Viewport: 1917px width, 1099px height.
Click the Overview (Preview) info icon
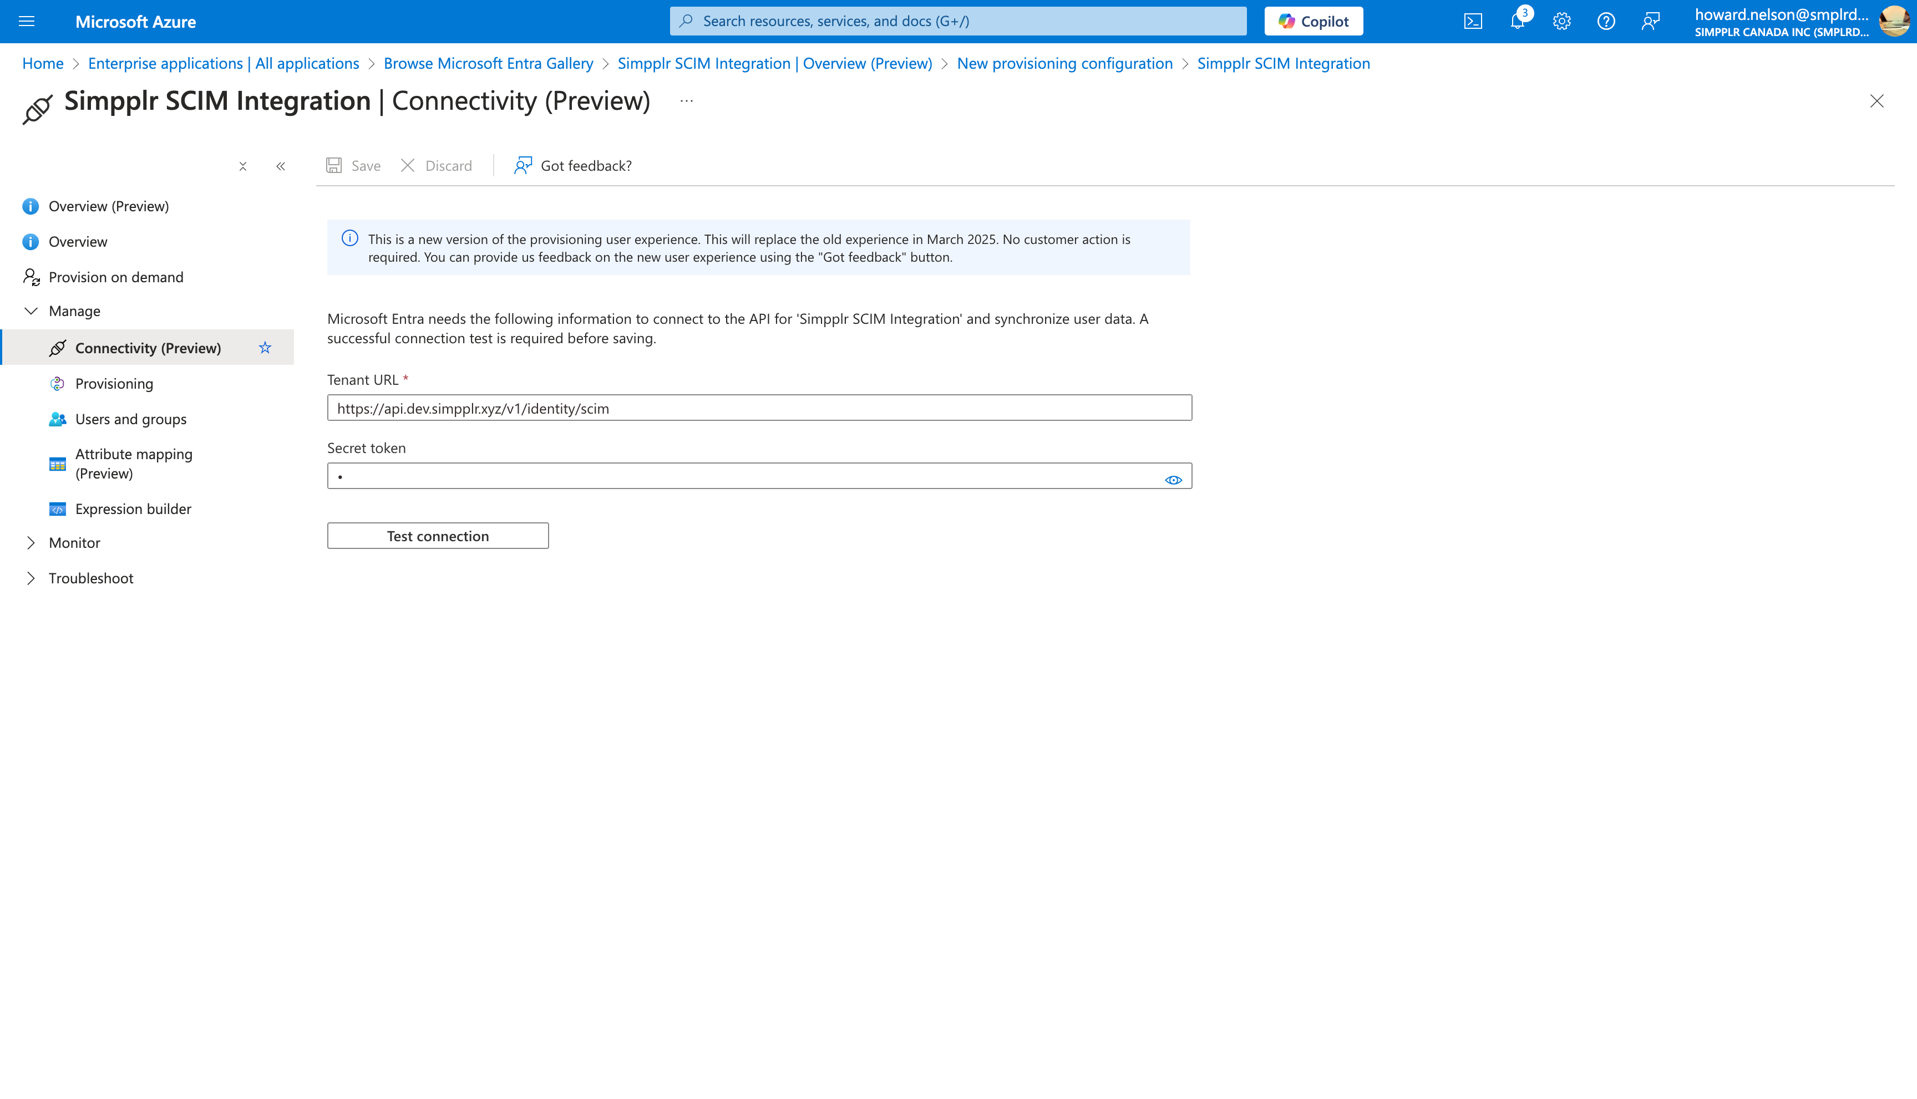point(30,206)
